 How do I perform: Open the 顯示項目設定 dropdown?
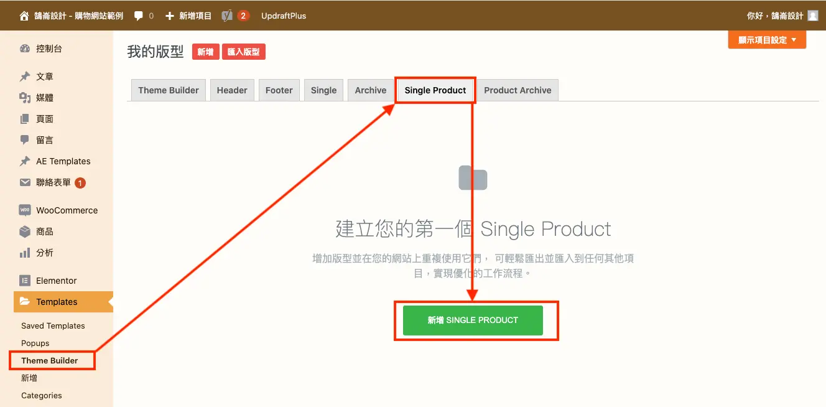[x=767, y=40]
